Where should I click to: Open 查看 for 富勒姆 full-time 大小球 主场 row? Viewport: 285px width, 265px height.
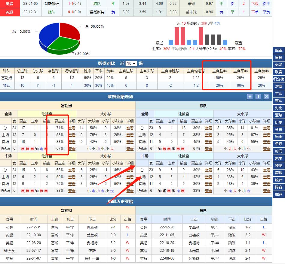tap(130, 135)
